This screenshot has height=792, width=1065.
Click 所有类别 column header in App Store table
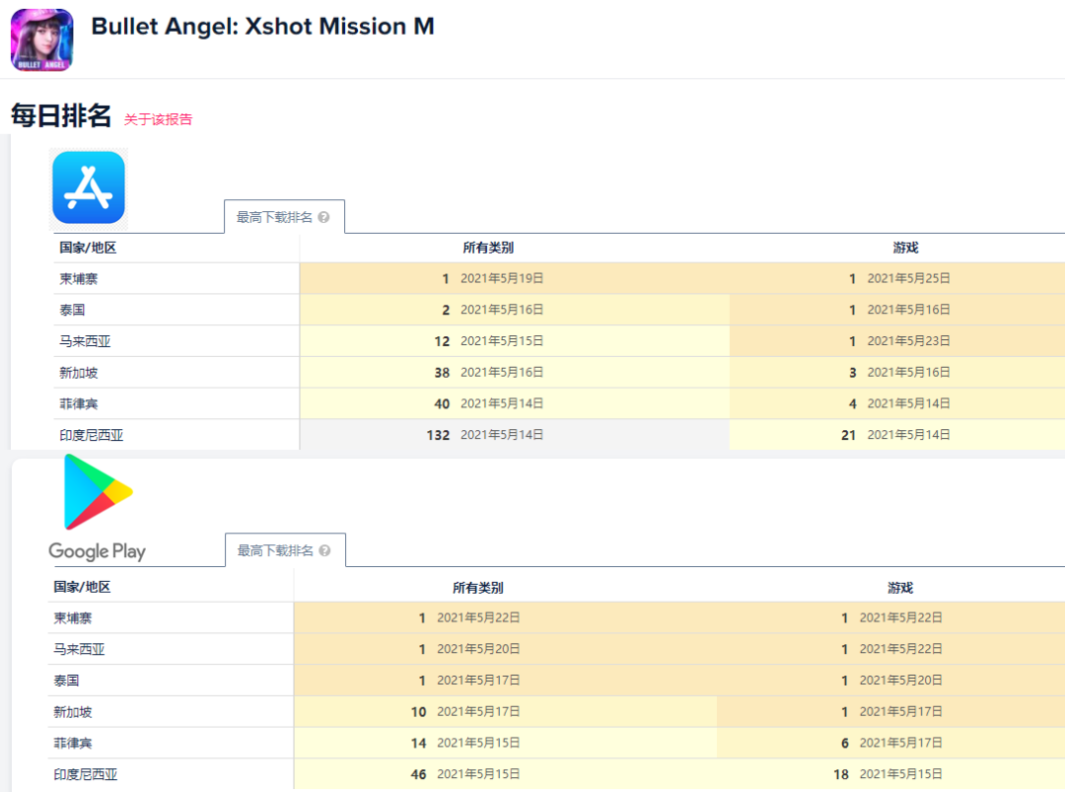(488, 248)
